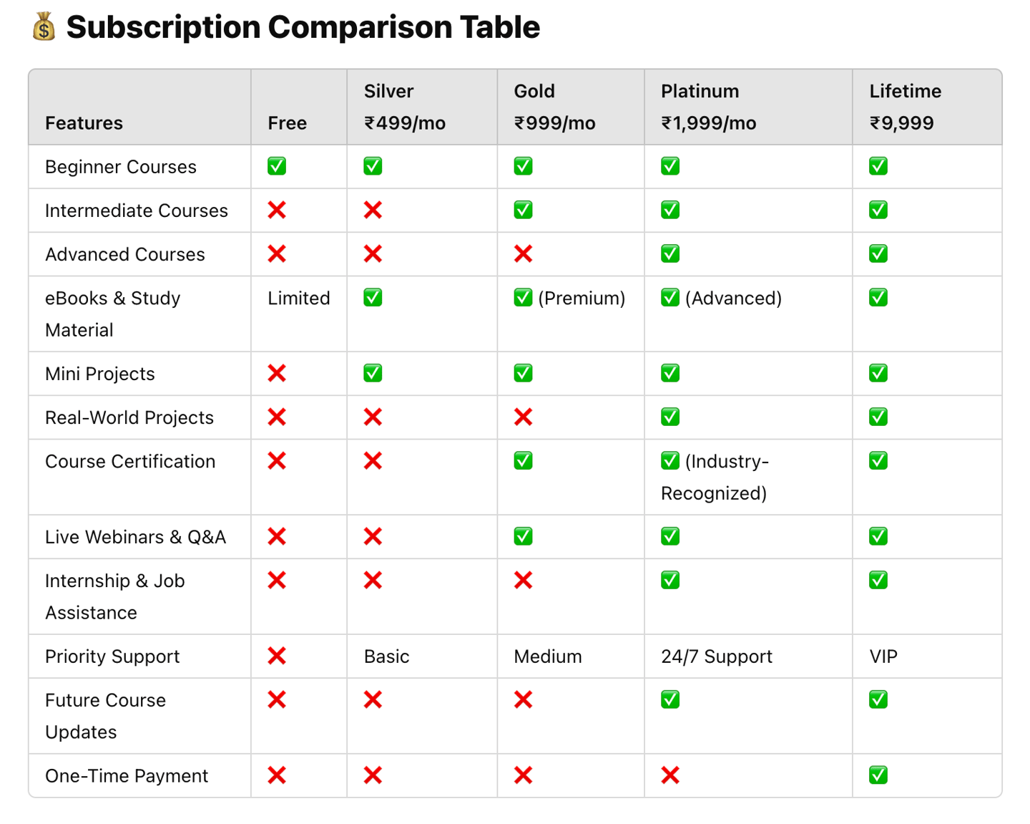The width and height of the screenshot is (1030, 824).
Task: Click the 24/7 Support cell
Action: 717,656
